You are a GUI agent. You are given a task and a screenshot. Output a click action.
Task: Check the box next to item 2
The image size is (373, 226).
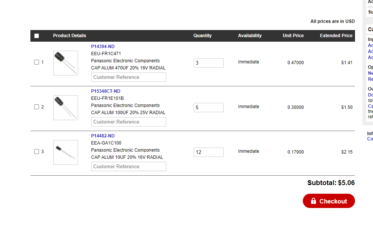coord(37,107)
